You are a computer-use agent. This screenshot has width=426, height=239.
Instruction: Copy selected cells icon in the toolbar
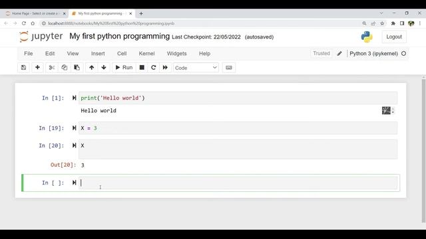64,68
